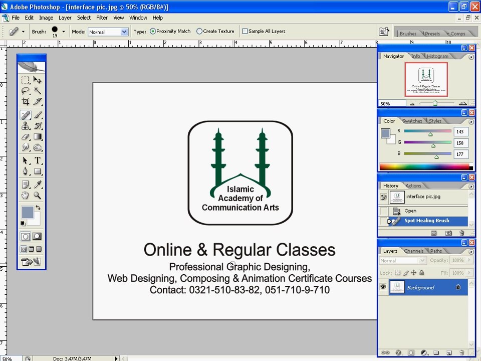Switch to the Swatches tab
481x361 pixels.
[x=412, y=121]
